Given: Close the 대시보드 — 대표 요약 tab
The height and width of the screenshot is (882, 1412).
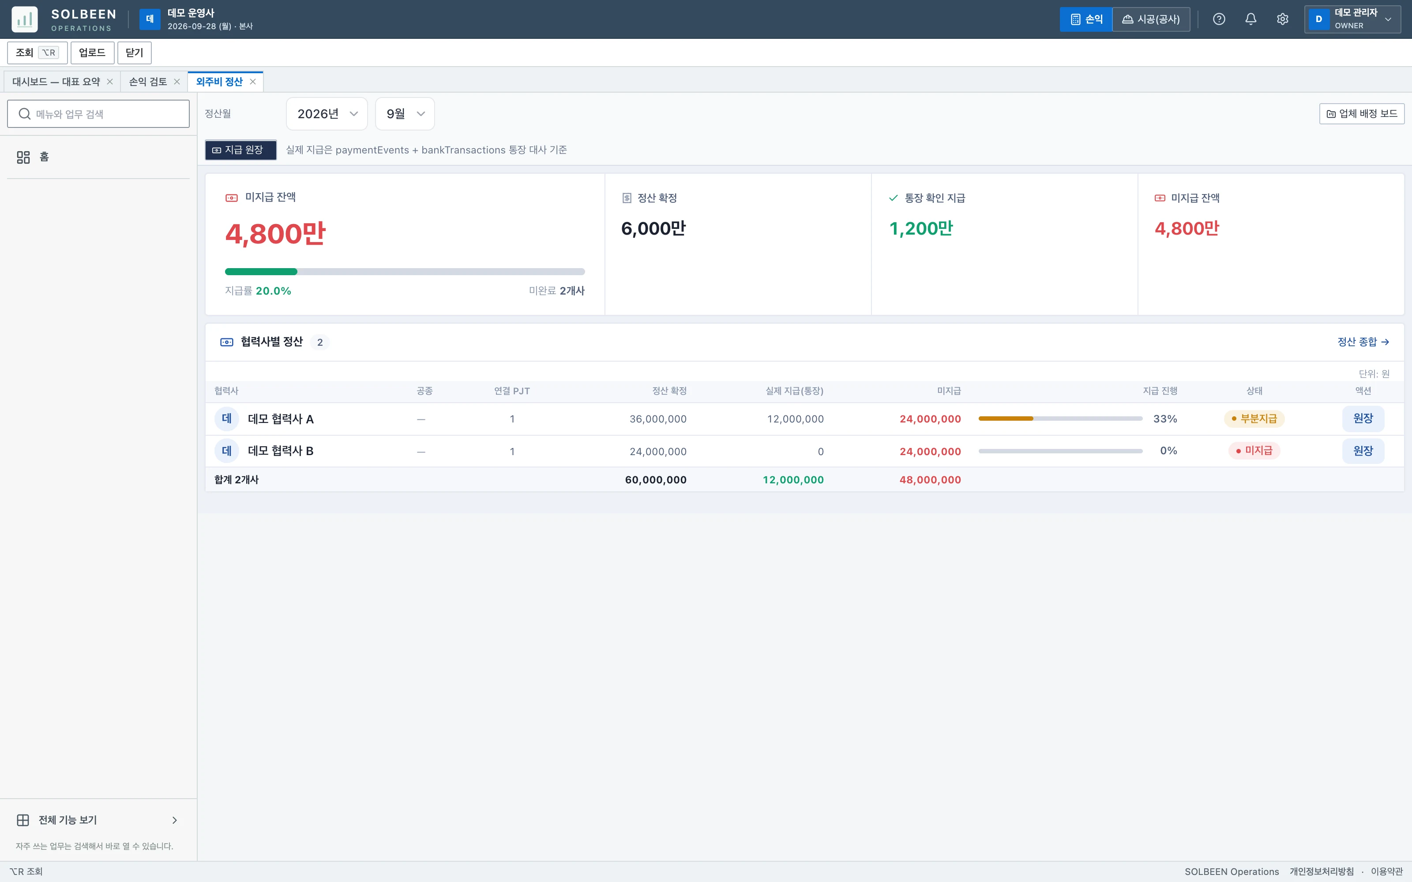Looking at the screenshot, I should pyautogui.click(x=110, y=82).
